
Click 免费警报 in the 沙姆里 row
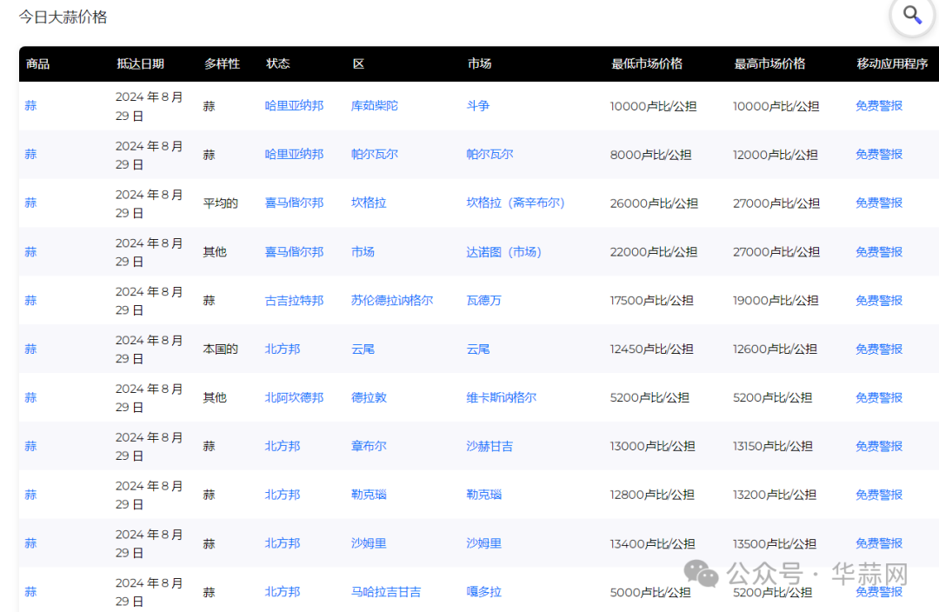tap(879, 543)
